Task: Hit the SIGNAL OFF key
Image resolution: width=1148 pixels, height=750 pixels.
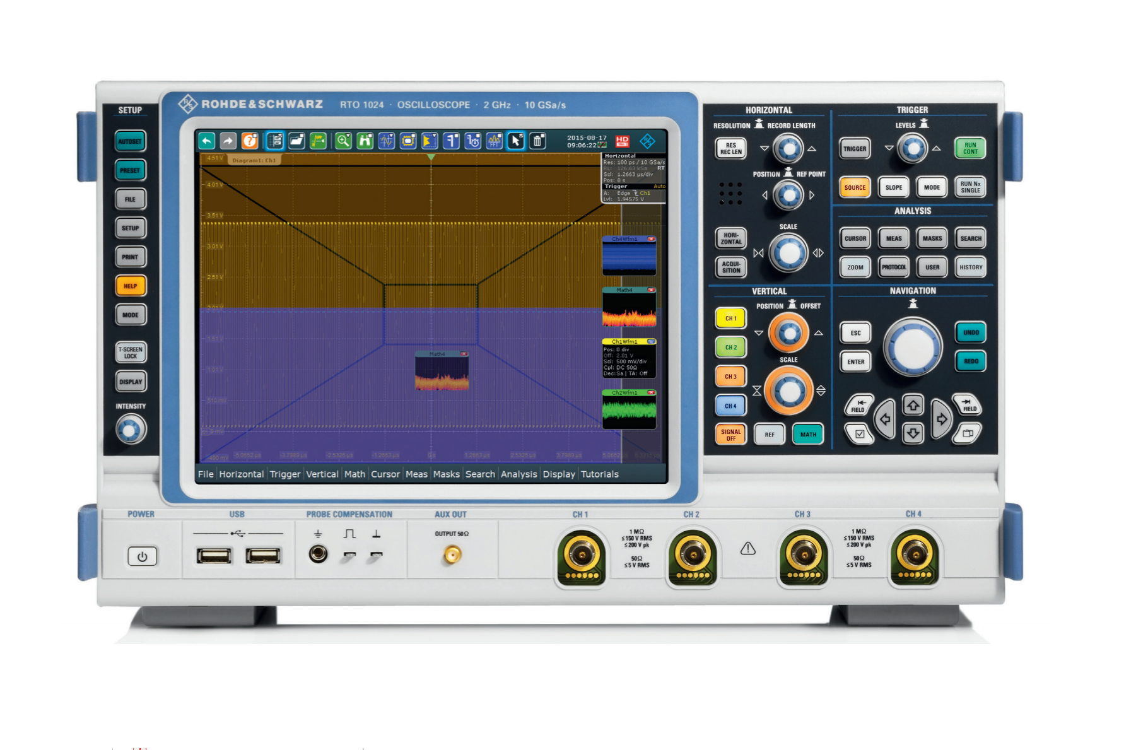Action: (730, 435)
